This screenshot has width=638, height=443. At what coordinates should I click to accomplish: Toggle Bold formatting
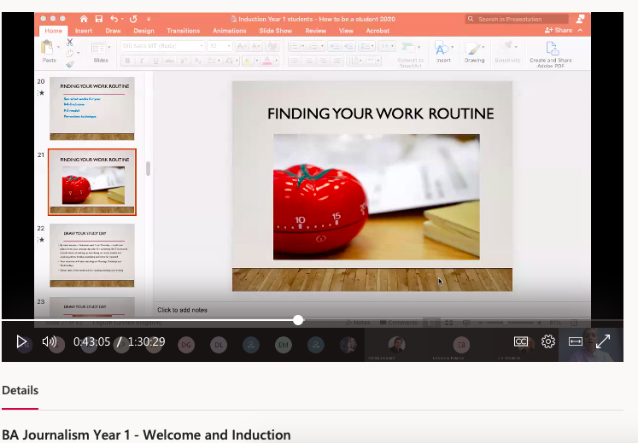128,61
